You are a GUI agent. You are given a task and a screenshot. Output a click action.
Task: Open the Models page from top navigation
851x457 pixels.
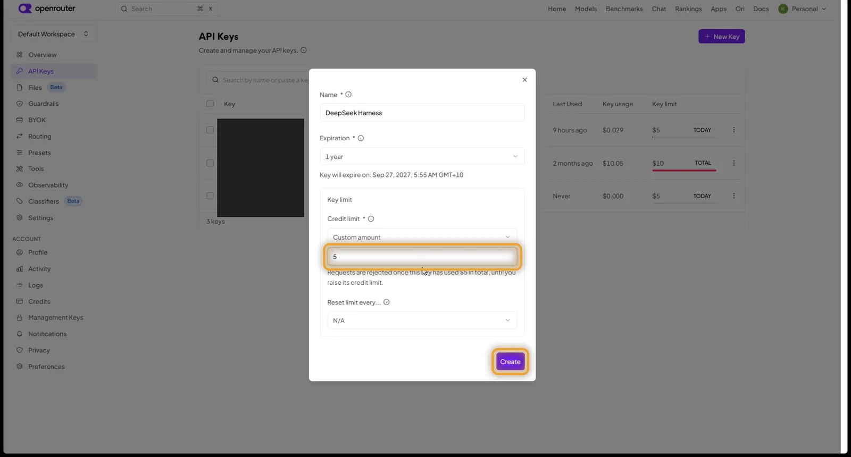pos(586,9)
